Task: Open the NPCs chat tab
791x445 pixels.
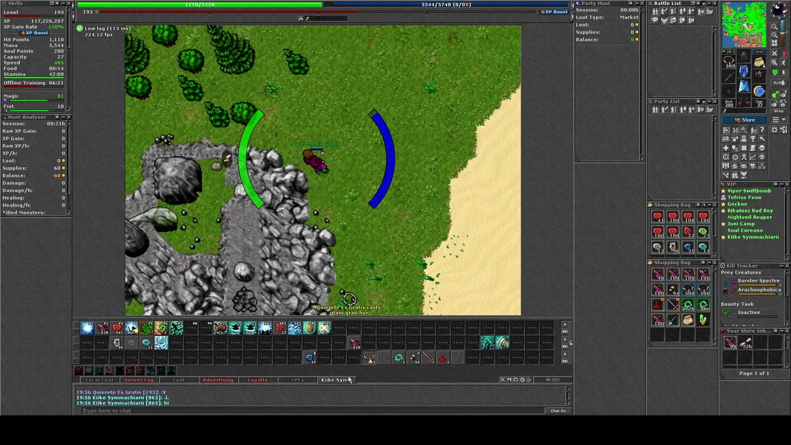Action: [297, 379]
